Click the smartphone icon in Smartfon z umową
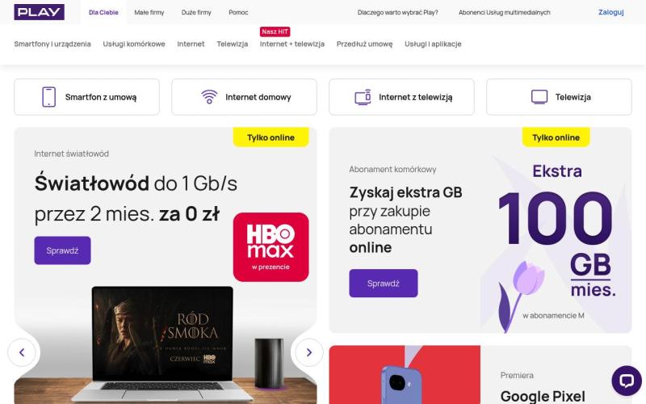 [x=48, y=97]
